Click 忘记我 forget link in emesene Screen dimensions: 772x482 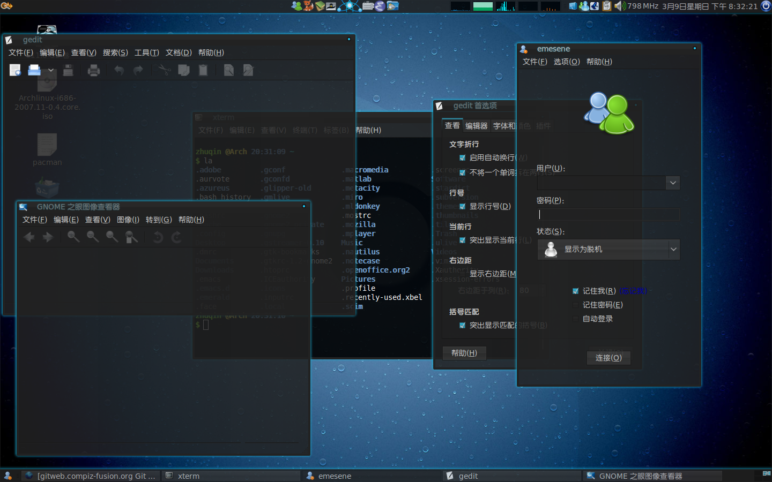(x=633, y=291)
